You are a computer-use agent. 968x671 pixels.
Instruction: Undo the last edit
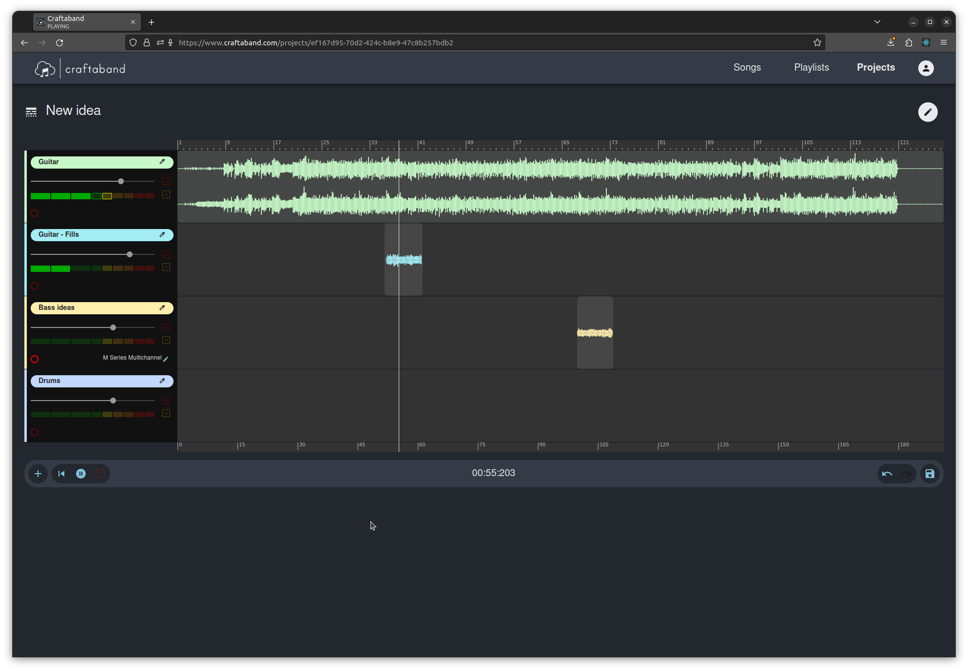(887, 474)
